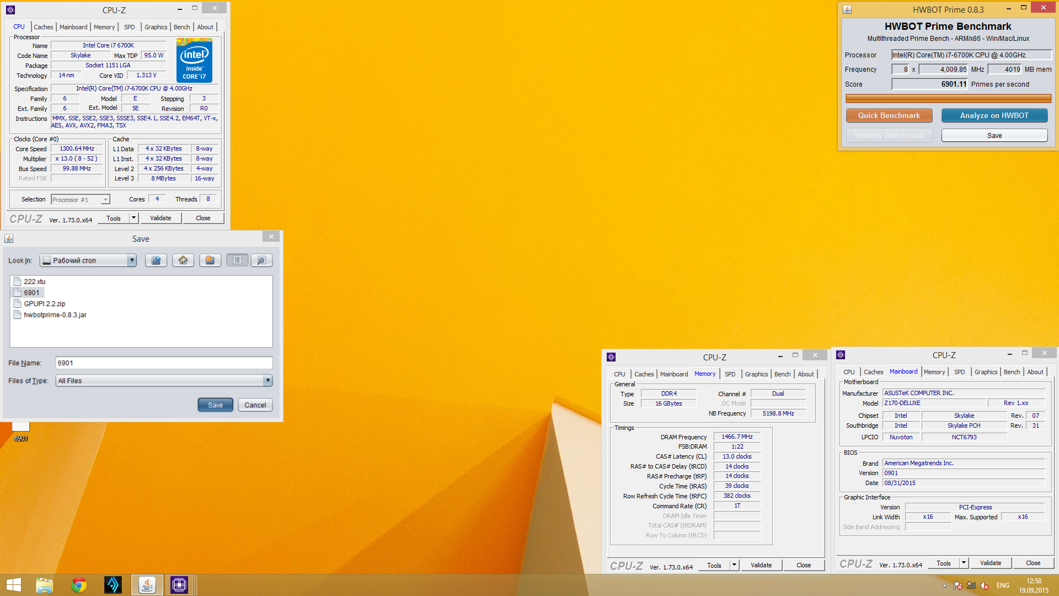Expand the Look In folder dropdown
This screenshot has width=1059, height=596.
click(x=132, y=260)
